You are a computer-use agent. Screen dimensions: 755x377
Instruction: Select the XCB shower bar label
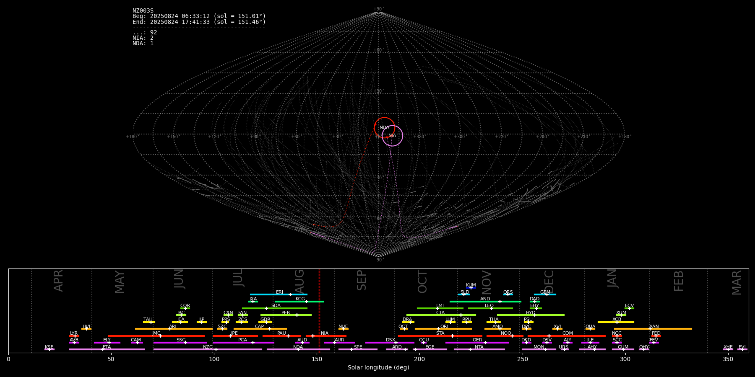pos(617,320)
